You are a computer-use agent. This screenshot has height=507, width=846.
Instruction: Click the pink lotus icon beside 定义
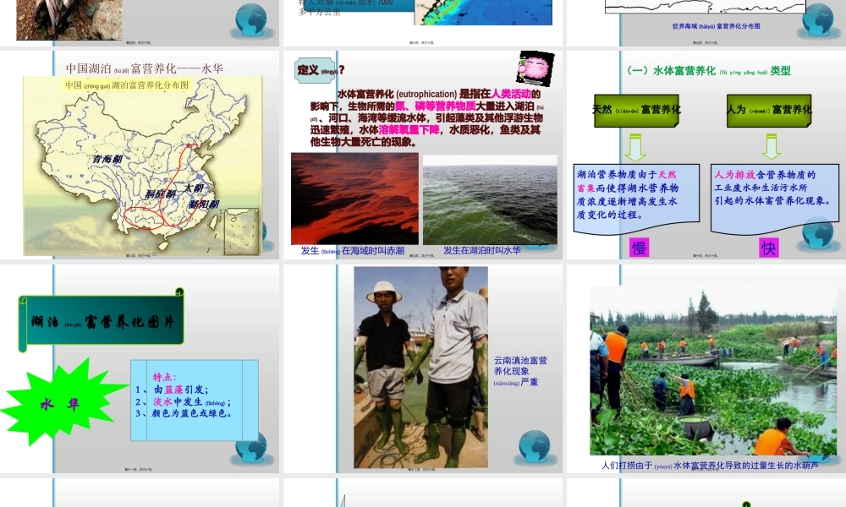tap(535, 68)
